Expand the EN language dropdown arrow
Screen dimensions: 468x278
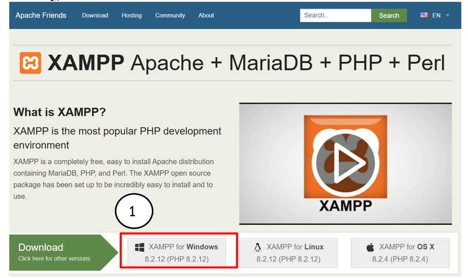(x=447, y=15)
